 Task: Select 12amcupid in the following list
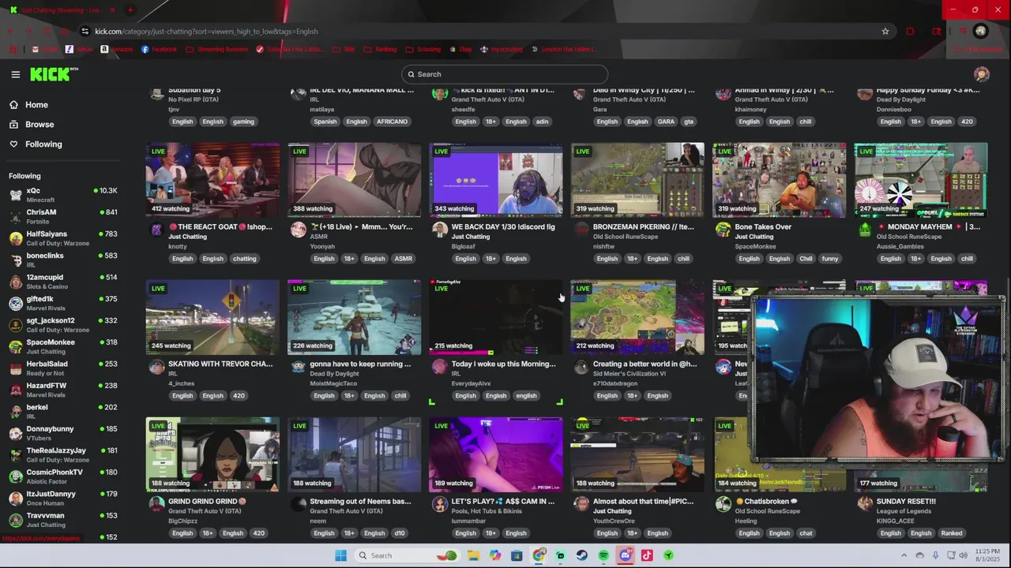pyautogui.click(x=63, y=282)
